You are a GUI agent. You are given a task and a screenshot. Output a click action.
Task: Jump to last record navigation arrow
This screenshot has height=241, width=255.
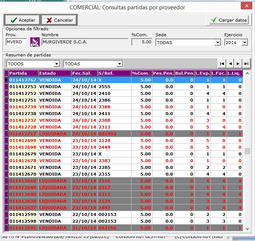pyautogui.click(x=246, y=64)
